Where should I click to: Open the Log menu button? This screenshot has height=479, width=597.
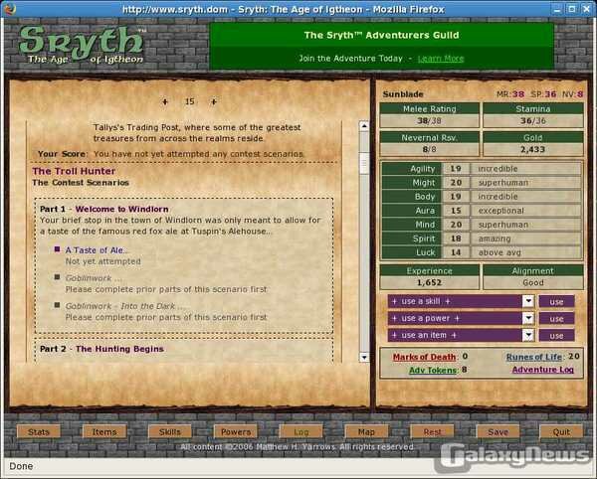tap(301, 432)
